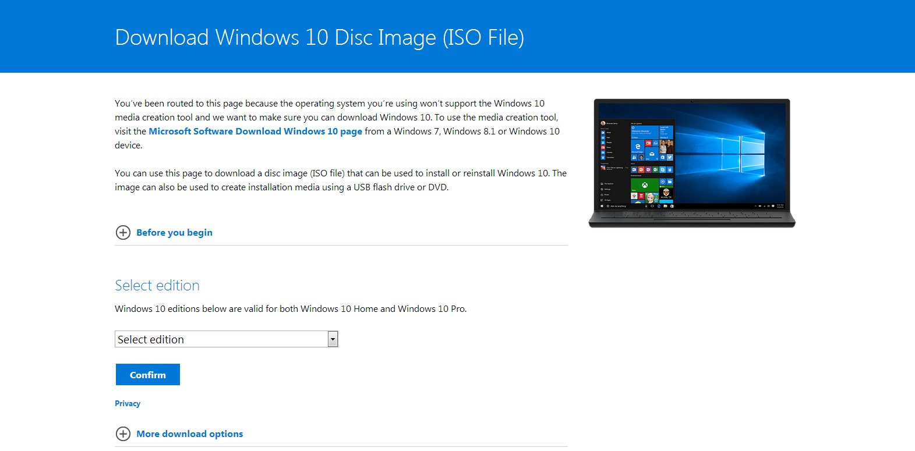Screen dimensions: 915x451
Task: Click the Confirm button
Action: (148, 375)
